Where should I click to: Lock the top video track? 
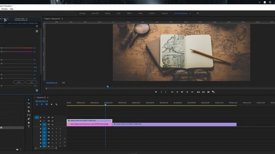tap(40, 118)
